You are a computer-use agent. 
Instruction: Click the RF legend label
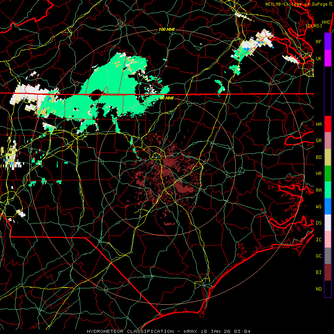pyautogui.click(x=318, y=42)
